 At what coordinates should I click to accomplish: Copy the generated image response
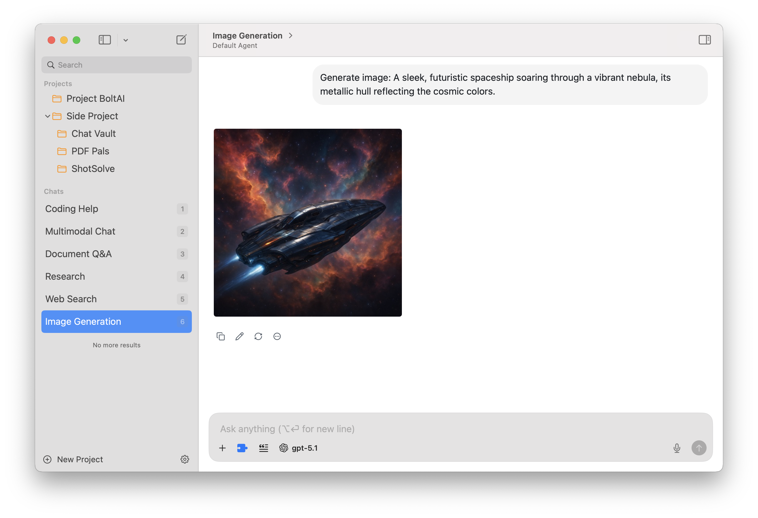(x=221, y=336)
